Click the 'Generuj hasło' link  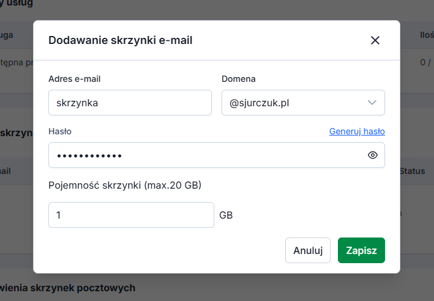pos(357,131)
